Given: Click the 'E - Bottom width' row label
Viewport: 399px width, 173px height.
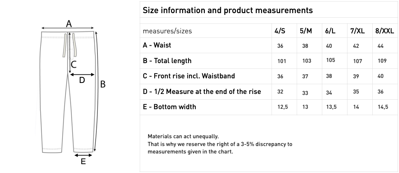Looking at the screenshot, I should [x=169, y=107].
